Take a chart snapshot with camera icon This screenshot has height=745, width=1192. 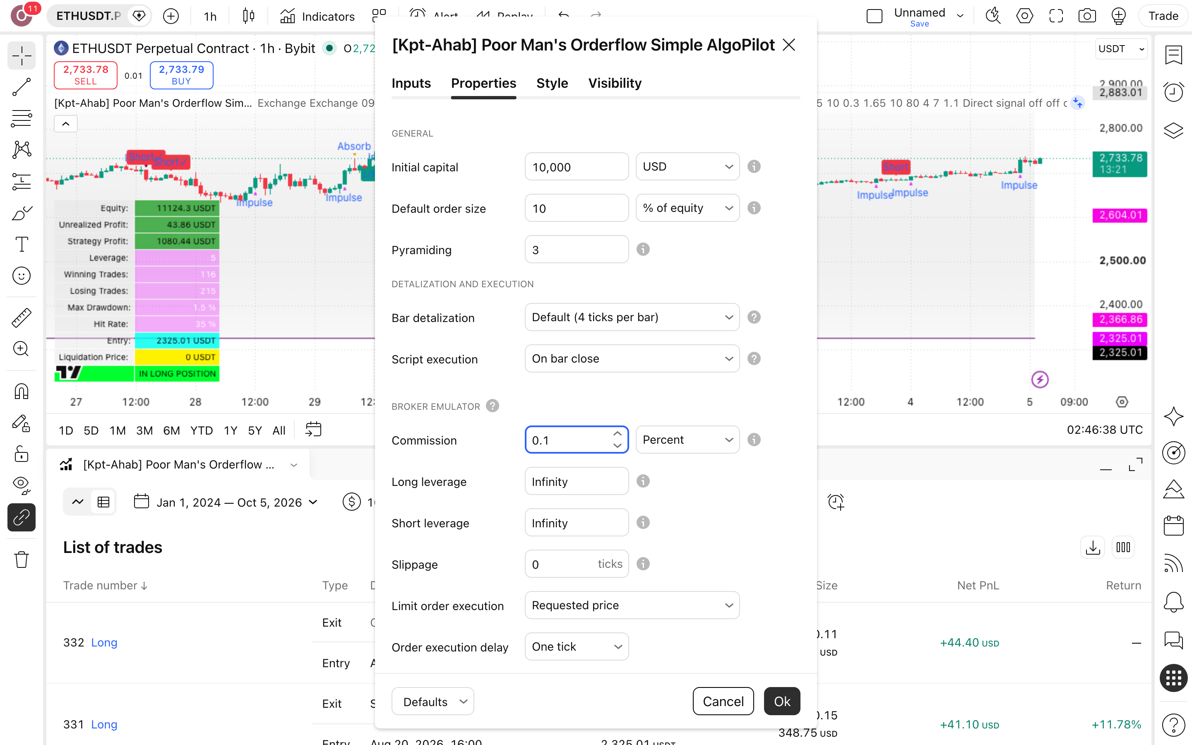[1087, 16]
